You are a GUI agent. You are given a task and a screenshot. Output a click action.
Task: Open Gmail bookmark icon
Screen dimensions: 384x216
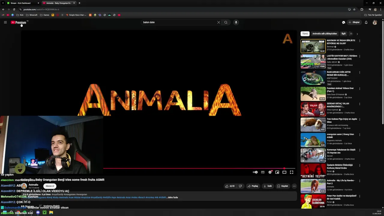point(3,15)
